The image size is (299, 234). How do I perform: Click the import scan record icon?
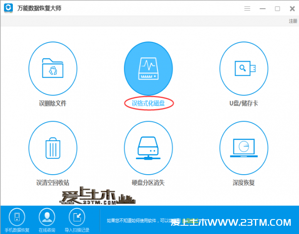pyautogui.click(x=77, y=217)
